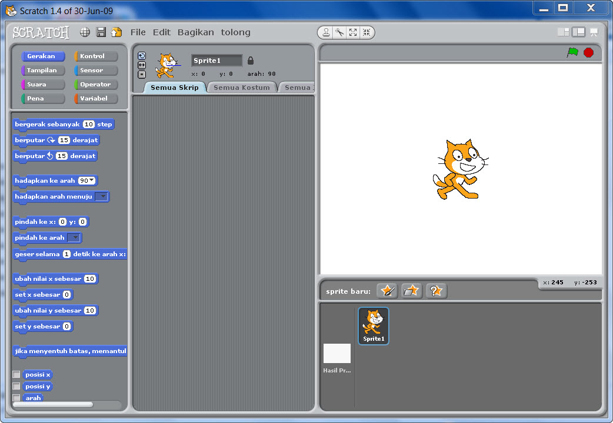Image resolution: width=613 pixels, height=423 pixels.
Task: Open the pindah ke arah dropdown
Action: point(76,237)
